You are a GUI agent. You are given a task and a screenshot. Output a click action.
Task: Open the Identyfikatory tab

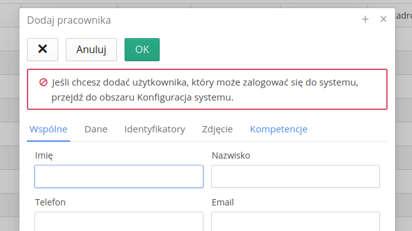point(155,129)
